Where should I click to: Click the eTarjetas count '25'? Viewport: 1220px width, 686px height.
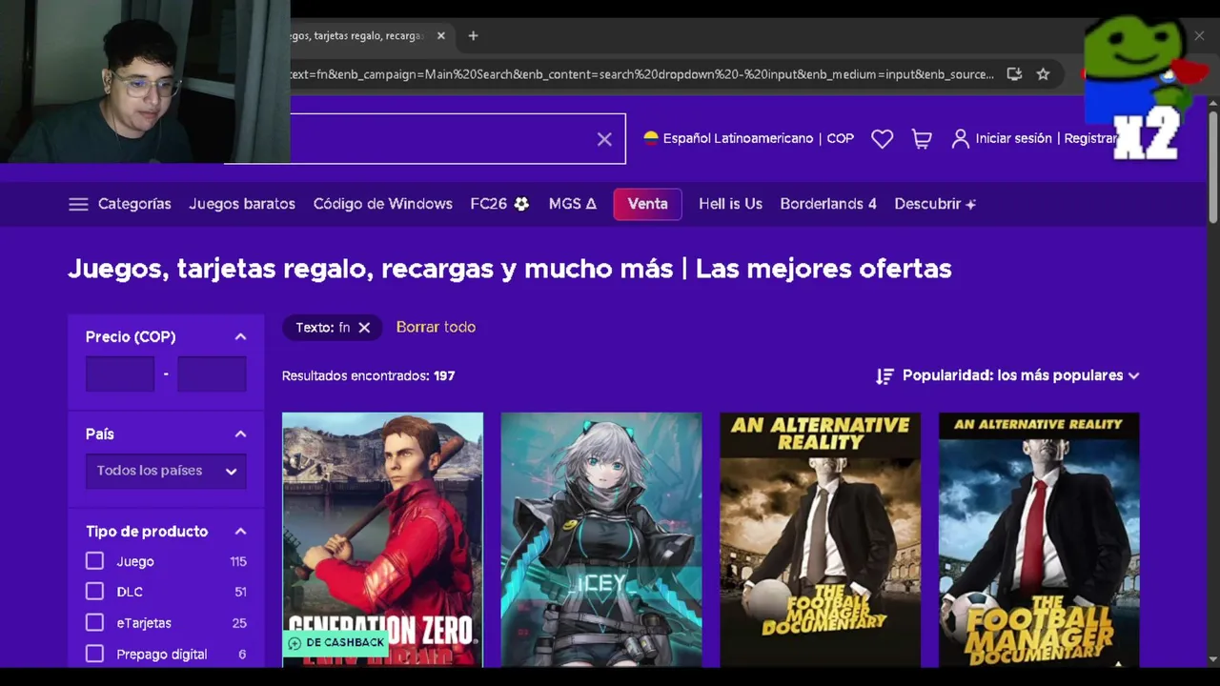(239, 622)
